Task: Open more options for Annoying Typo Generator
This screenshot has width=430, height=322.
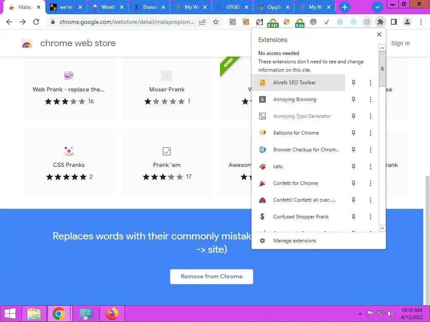Action: pos(370,116)
